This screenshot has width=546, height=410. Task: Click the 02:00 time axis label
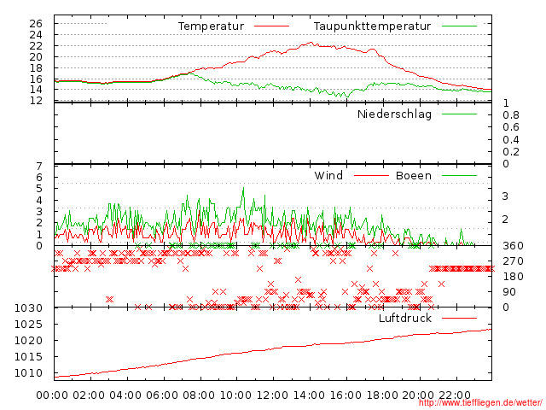89,395
